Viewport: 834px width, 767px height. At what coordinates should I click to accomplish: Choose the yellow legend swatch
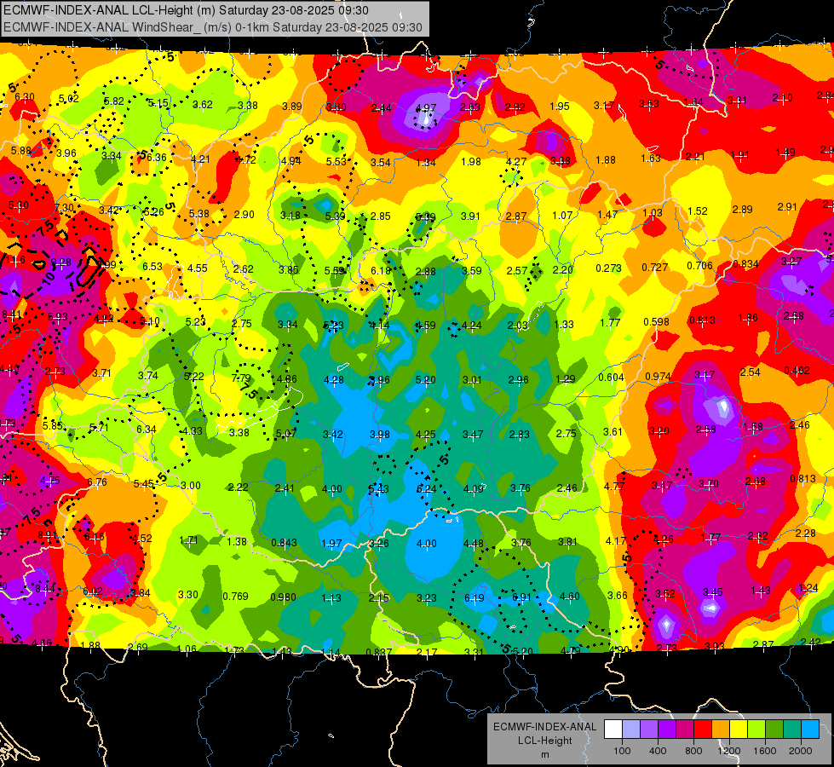739,730
